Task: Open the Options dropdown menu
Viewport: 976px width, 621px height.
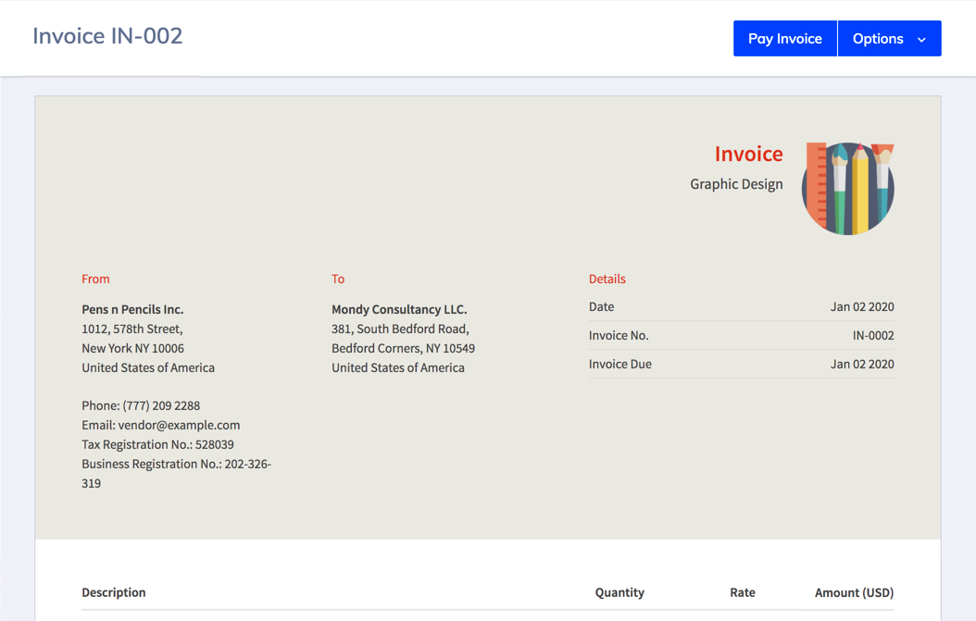Action: [x=890, y=39]
